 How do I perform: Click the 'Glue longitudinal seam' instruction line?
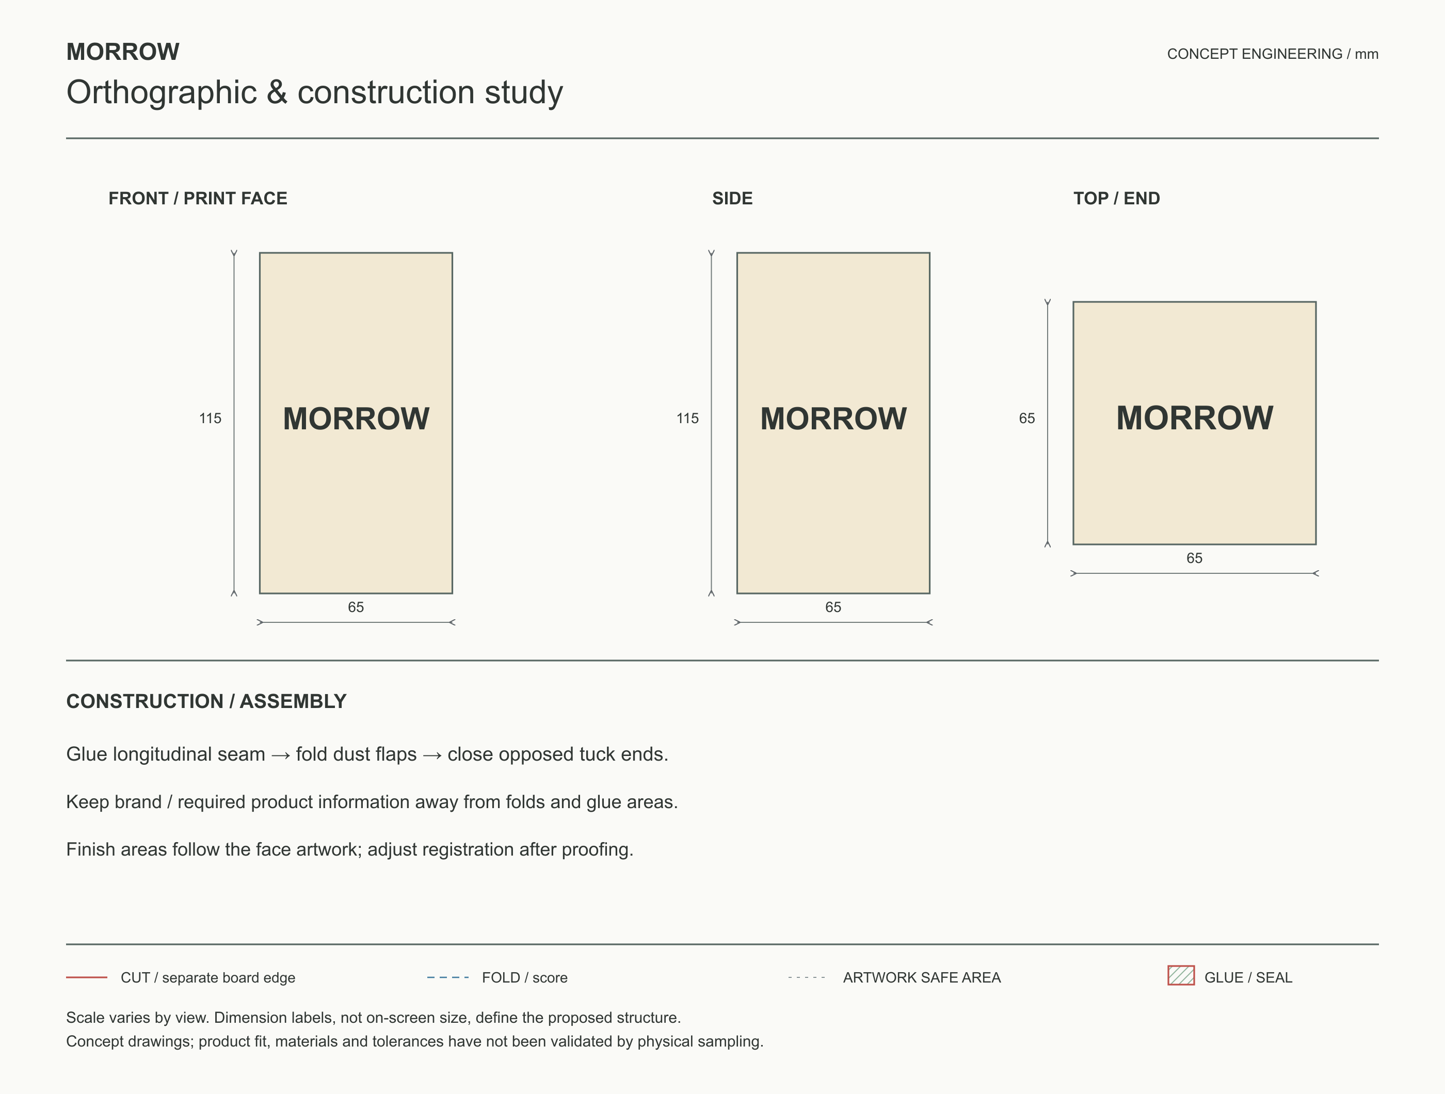[367, 754]
